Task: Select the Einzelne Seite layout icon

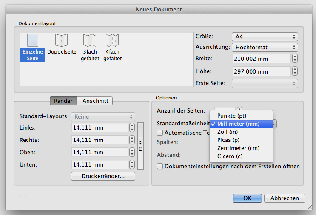Action: click(33, 40)
